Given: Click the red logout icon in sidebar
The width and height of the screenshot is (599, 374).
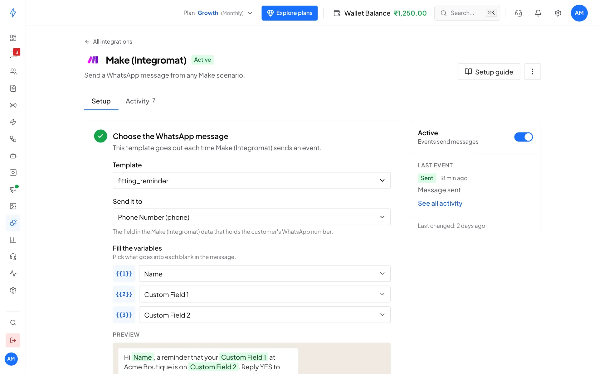Looking at the screenshot, I should pos(13,340).
